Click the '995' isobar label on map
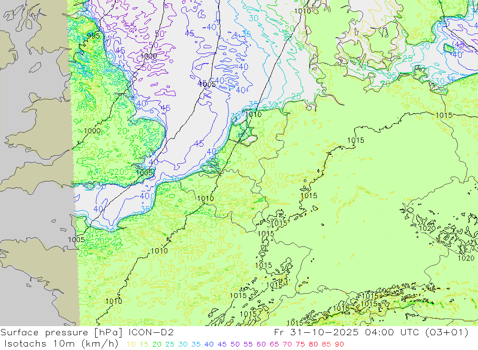The image size is (478, 350). [x=93, y=36]
